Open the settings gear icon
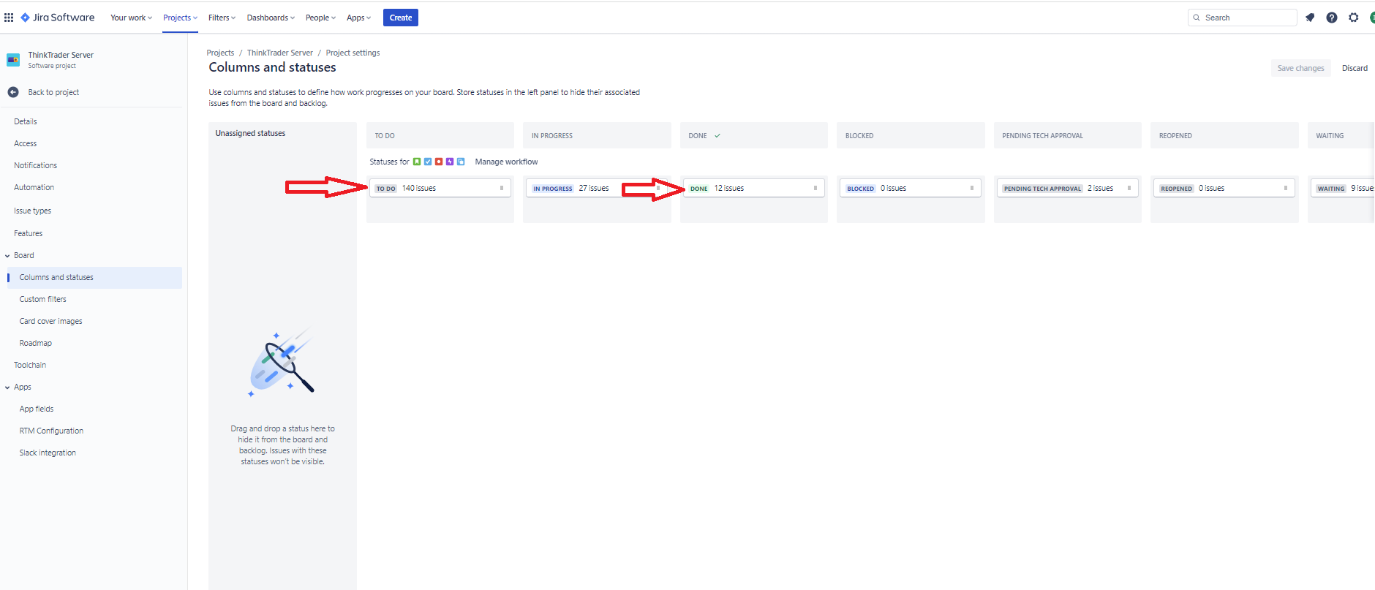Image resolution: width=1375 pixels, height=590 pixels. pos(1354,18)
